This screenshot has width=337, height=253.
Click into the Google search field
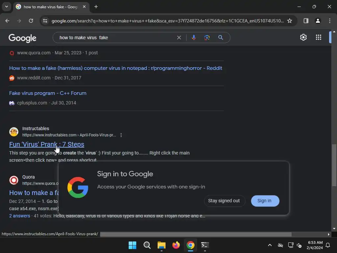[116, 38]
